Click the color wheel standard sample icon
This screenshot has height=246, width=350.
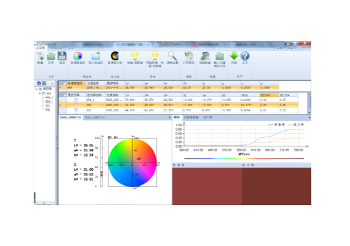point(78,56)
